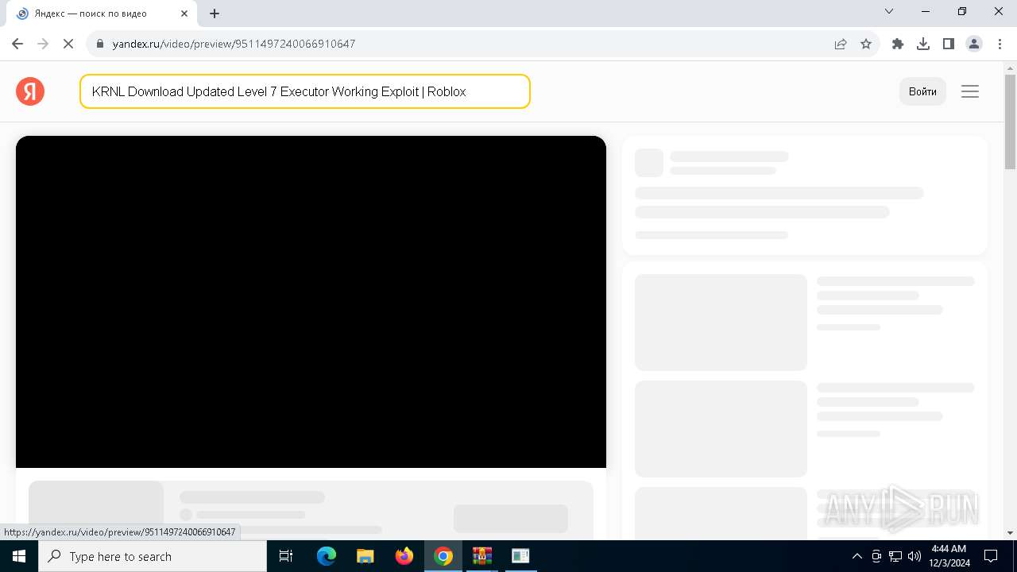1017x572 pixels.
Task: Stop page loading with X button
Action: pyautogui.click(x=68, y=44)
